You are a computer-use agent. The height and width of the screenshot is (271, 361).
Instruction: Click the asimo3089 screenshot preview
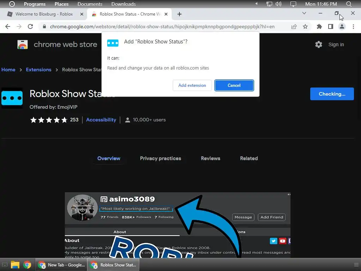pos(178,225)
